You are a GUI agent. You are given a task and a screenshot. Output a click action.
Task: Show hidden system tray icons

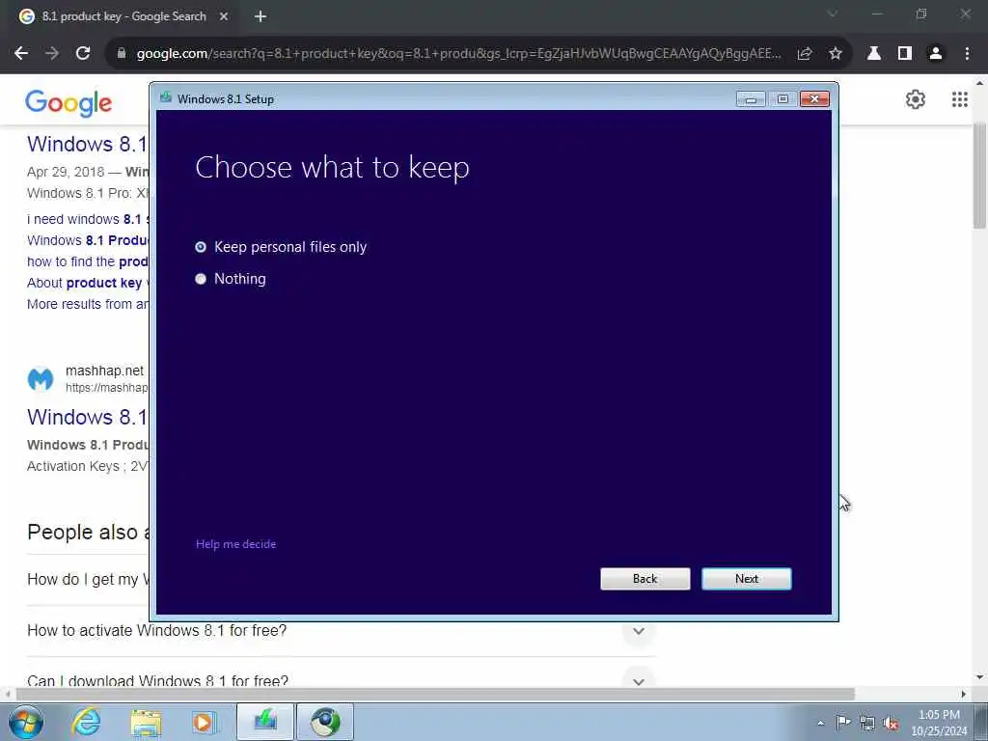pos(820,723)
